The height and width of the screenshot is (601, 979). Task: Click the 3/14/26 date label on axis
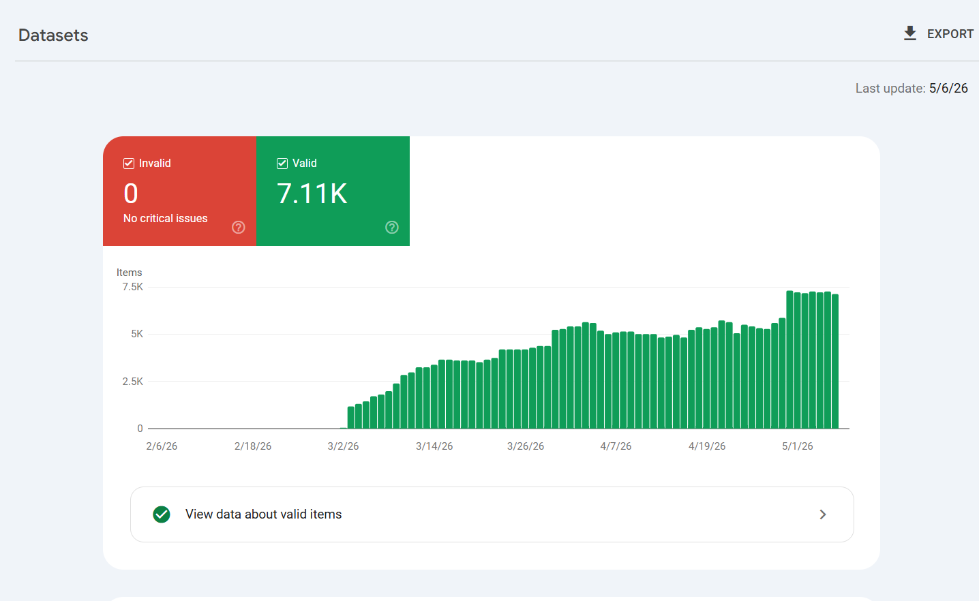434,446
